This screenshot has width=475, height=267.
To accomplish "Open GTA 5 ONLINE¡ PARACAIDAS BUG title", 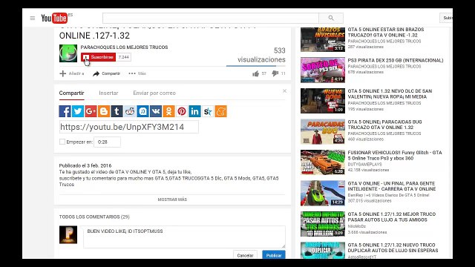I will point(384,125).
